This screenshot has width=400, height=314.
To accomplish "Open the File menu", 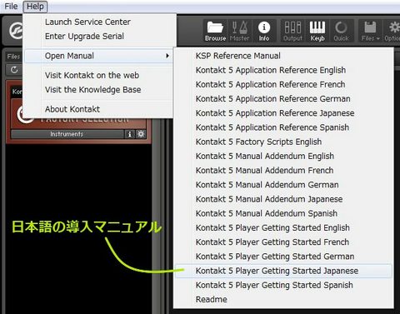I will tap(11, 6).
